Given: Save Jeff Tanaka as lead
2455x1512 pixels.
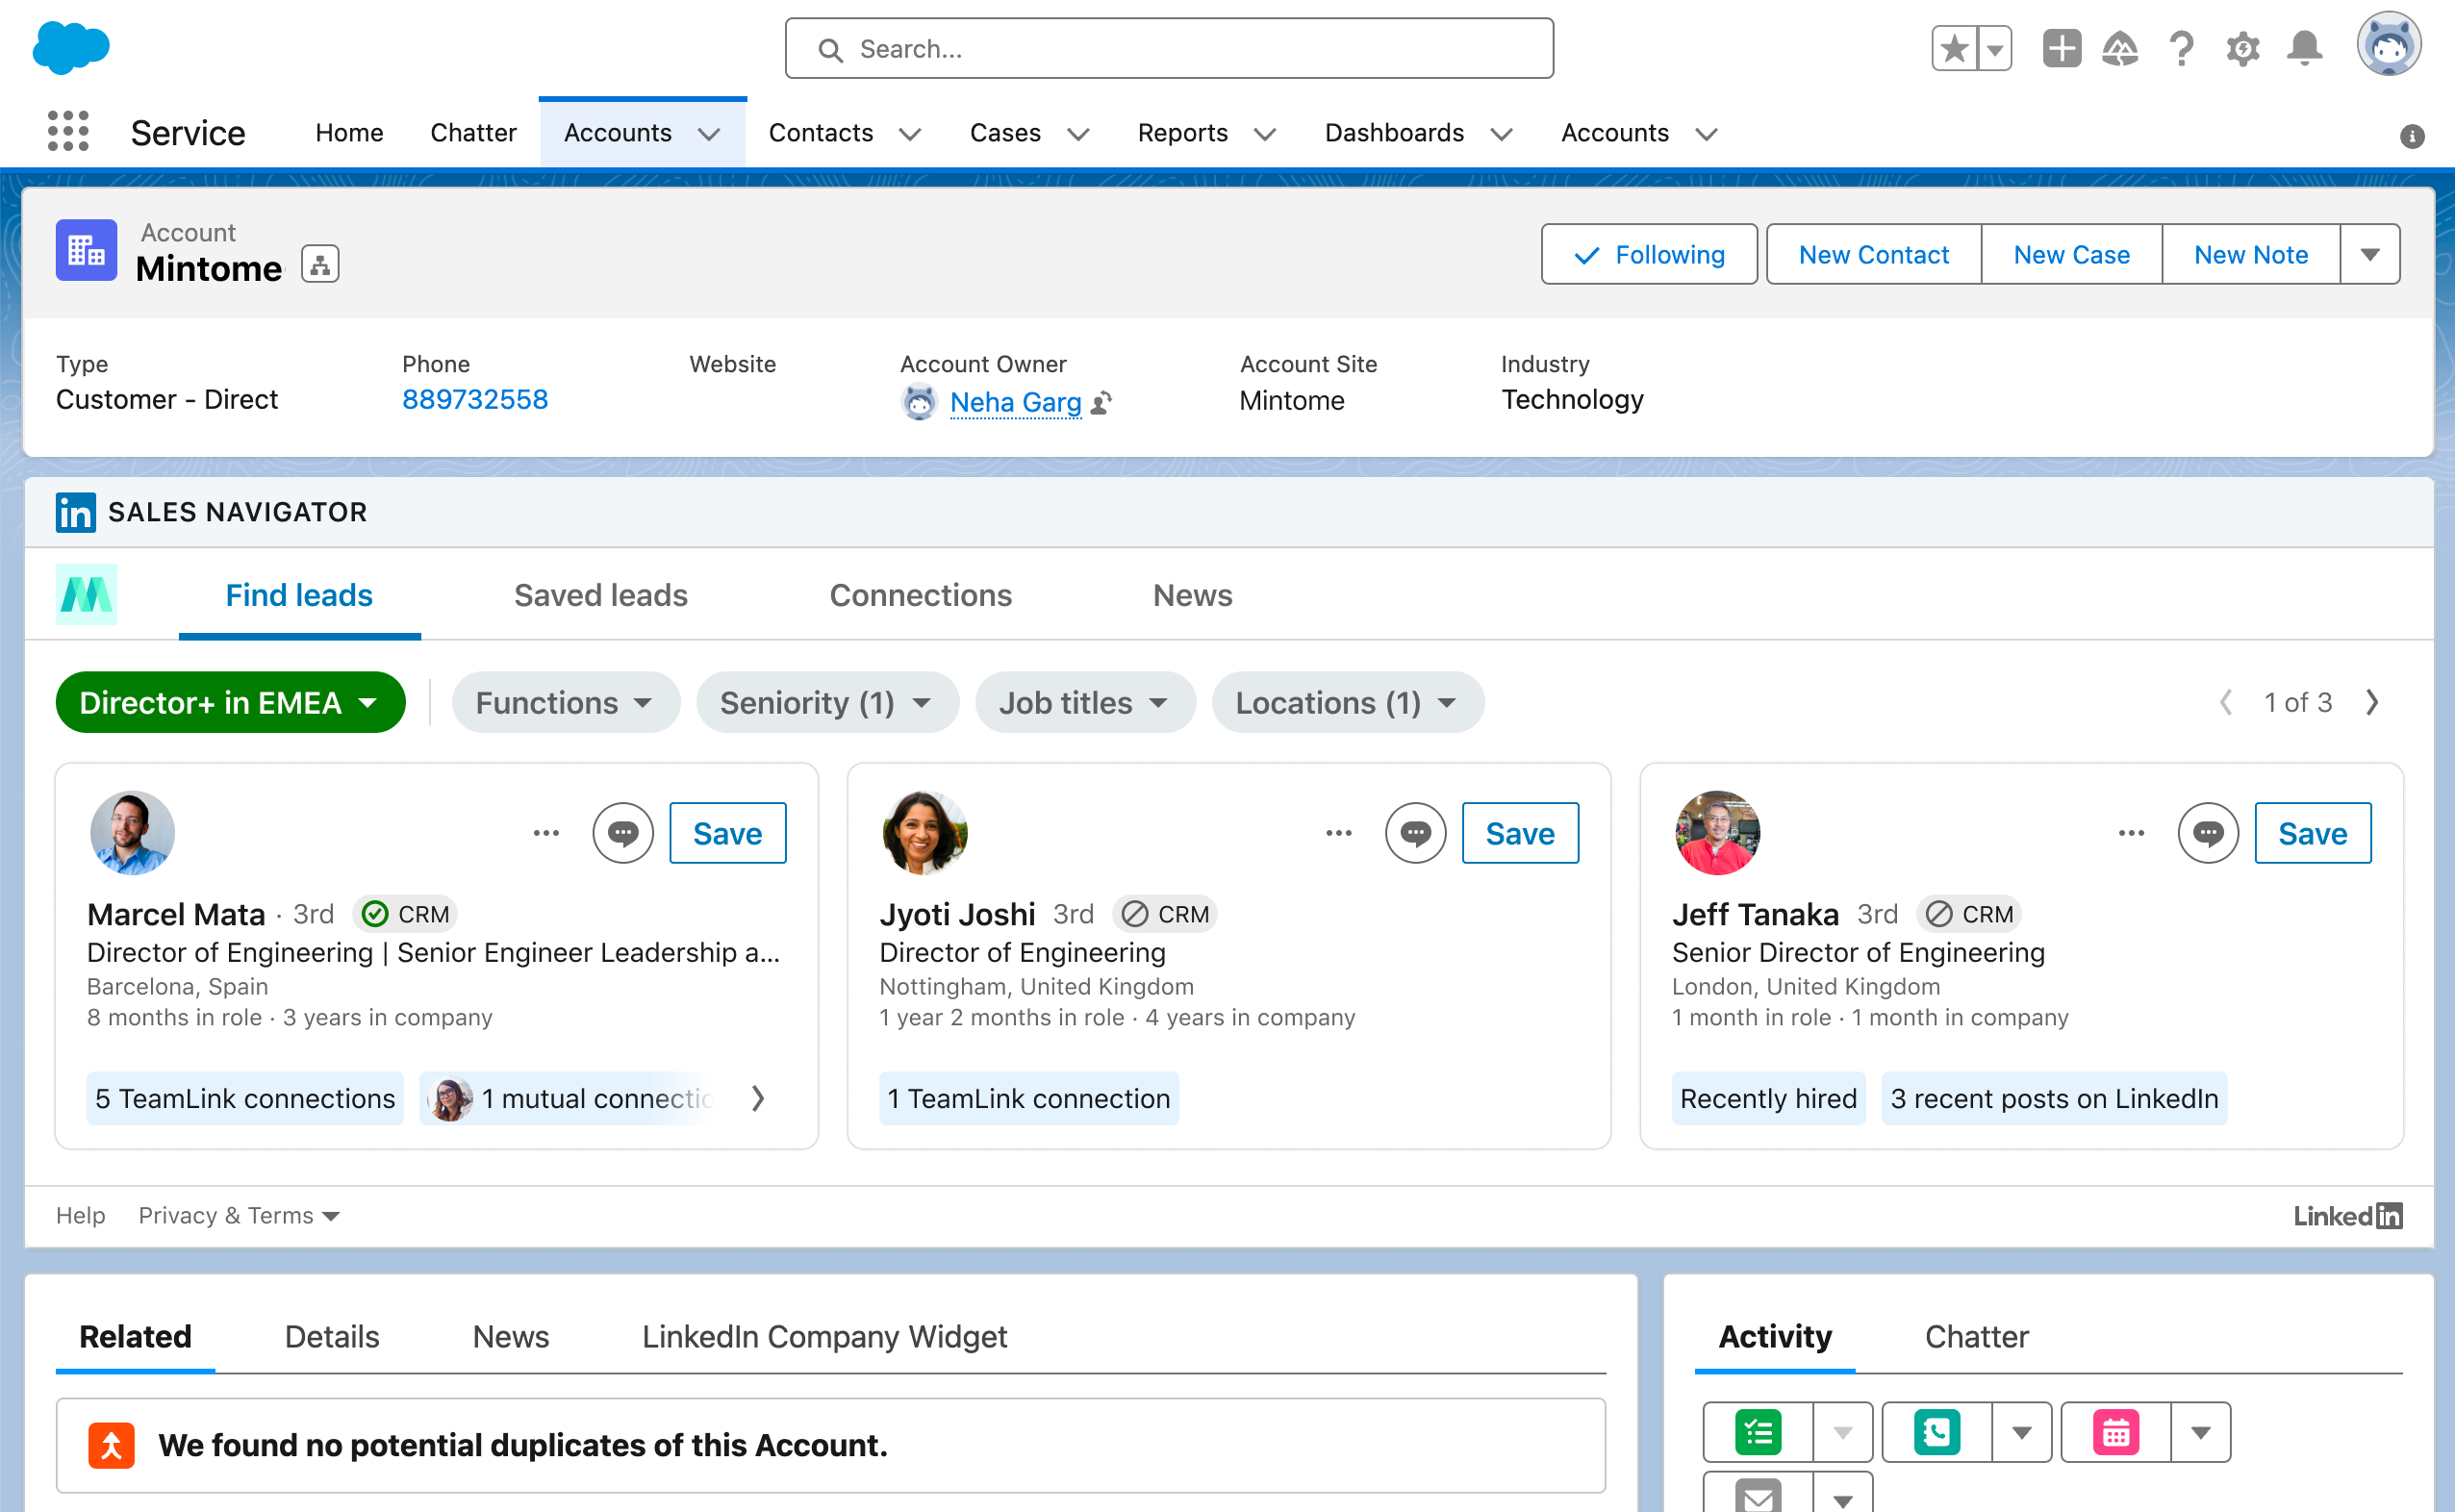Looking at the screenshot, I should [2312, 832].
